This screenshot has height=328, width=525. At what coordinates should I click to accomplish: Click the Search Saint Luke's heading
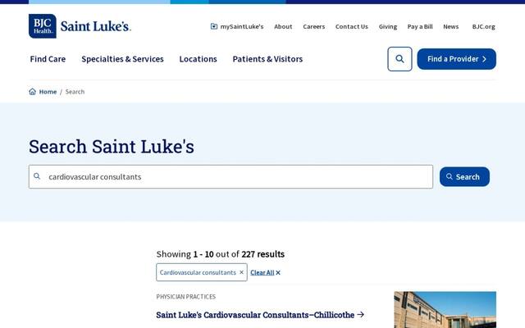[x=112, y=147]
